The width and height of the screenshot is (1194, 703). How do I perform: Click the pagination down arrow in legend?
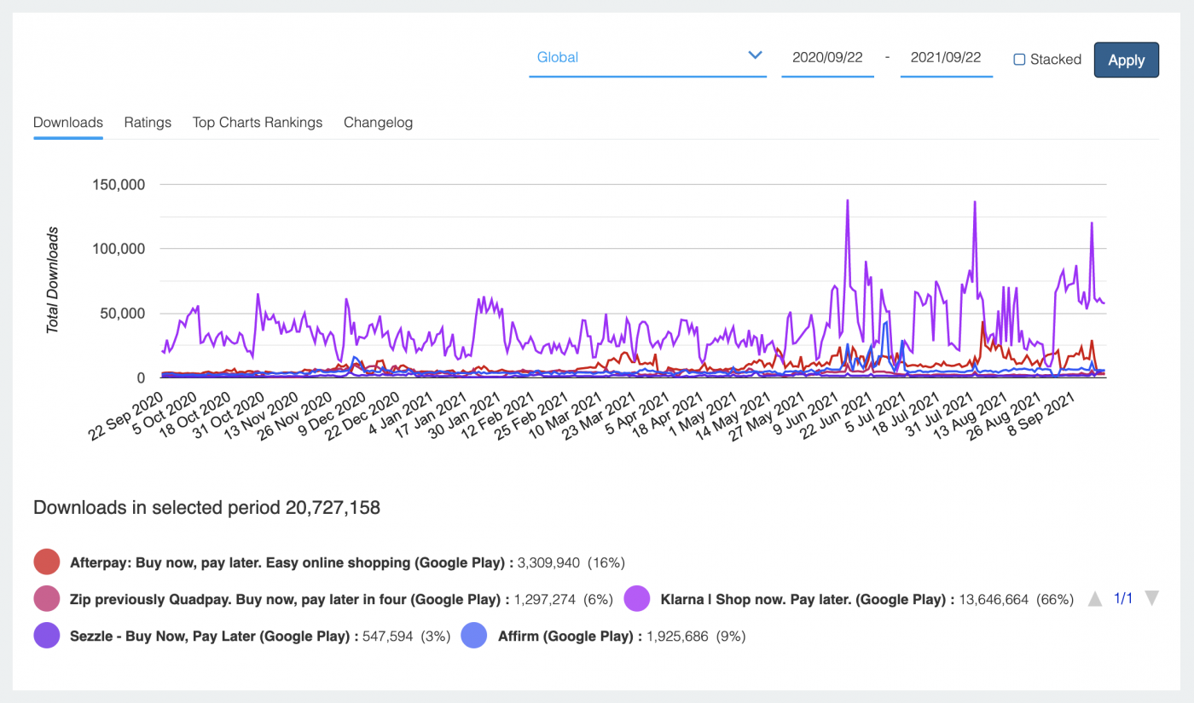(1152, 598)
